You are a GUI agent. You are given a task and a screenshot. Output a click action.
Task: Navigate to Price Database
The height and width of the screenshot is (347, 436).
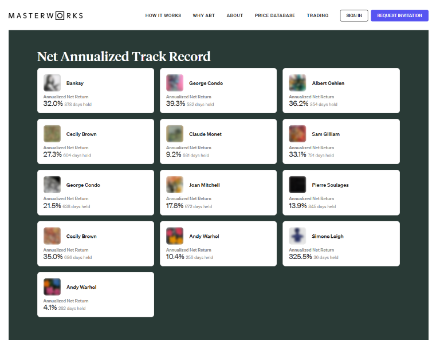274,15
